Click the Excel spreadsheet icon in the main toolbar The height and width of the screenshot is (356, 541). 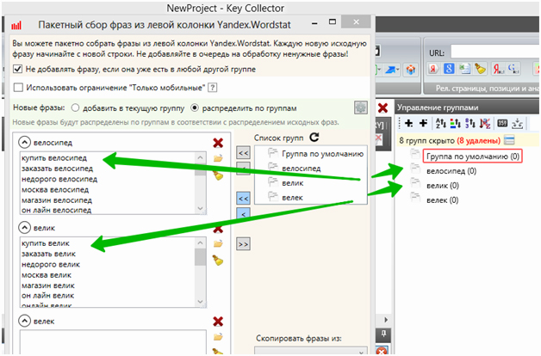tap(464, 69)
